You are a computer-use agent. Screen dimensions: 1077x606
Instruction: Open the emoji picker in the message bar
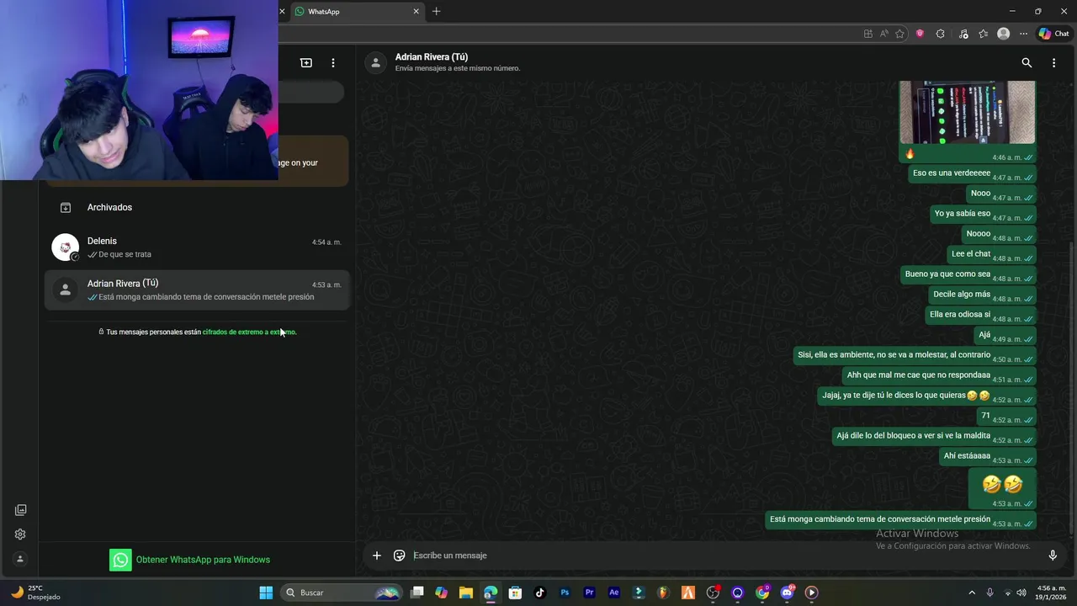click(x=400, y=555)
